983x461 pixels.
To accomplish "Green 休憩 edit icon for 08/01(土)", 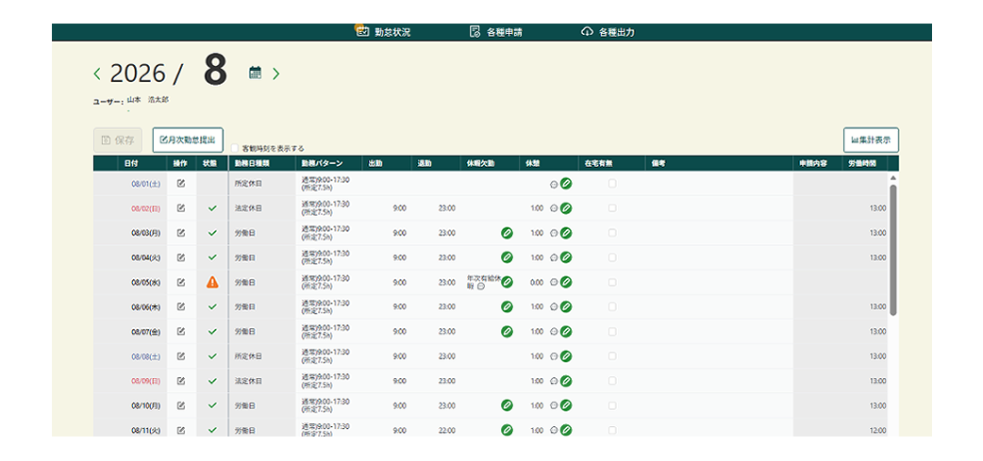I will [566, 184].
